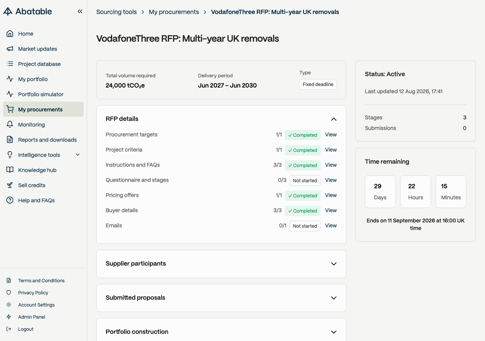Expand the Portfolio construction section
The height and width of the screenshot is (341, 485).
(x=334, y=332)
